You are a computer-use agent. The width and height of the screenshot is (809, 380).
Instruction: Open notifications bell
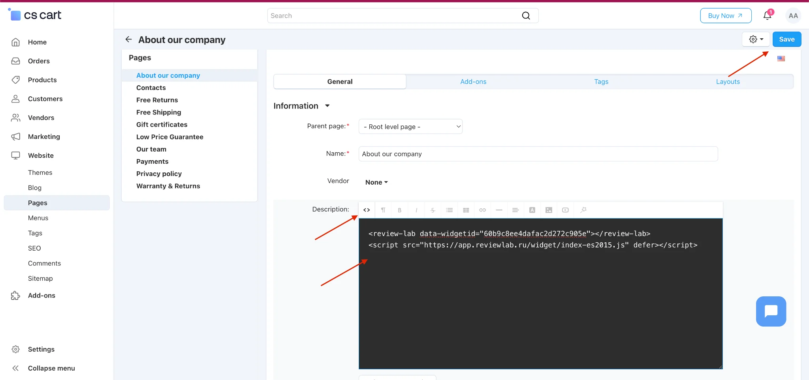(x=768, y=16)
